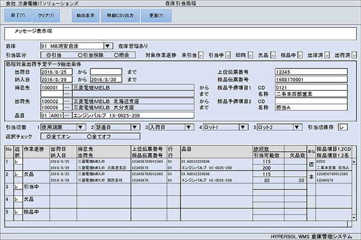Click the 納入日 end field 2016/8/30
The height and width of the screenshot is (240, 361).
106,79
